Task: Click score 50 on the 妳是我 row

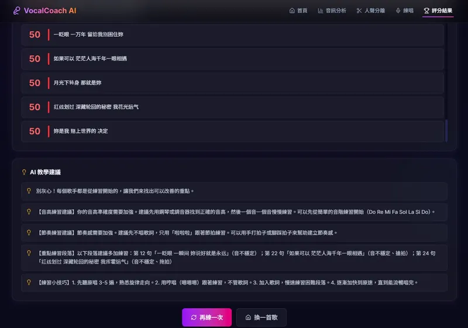Action: [35, 131]
